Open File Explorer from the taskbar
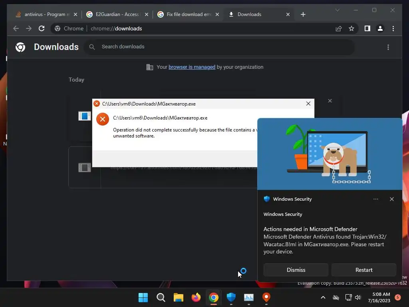The width and height of the screenshot is (409, 307). click(179, 297)
